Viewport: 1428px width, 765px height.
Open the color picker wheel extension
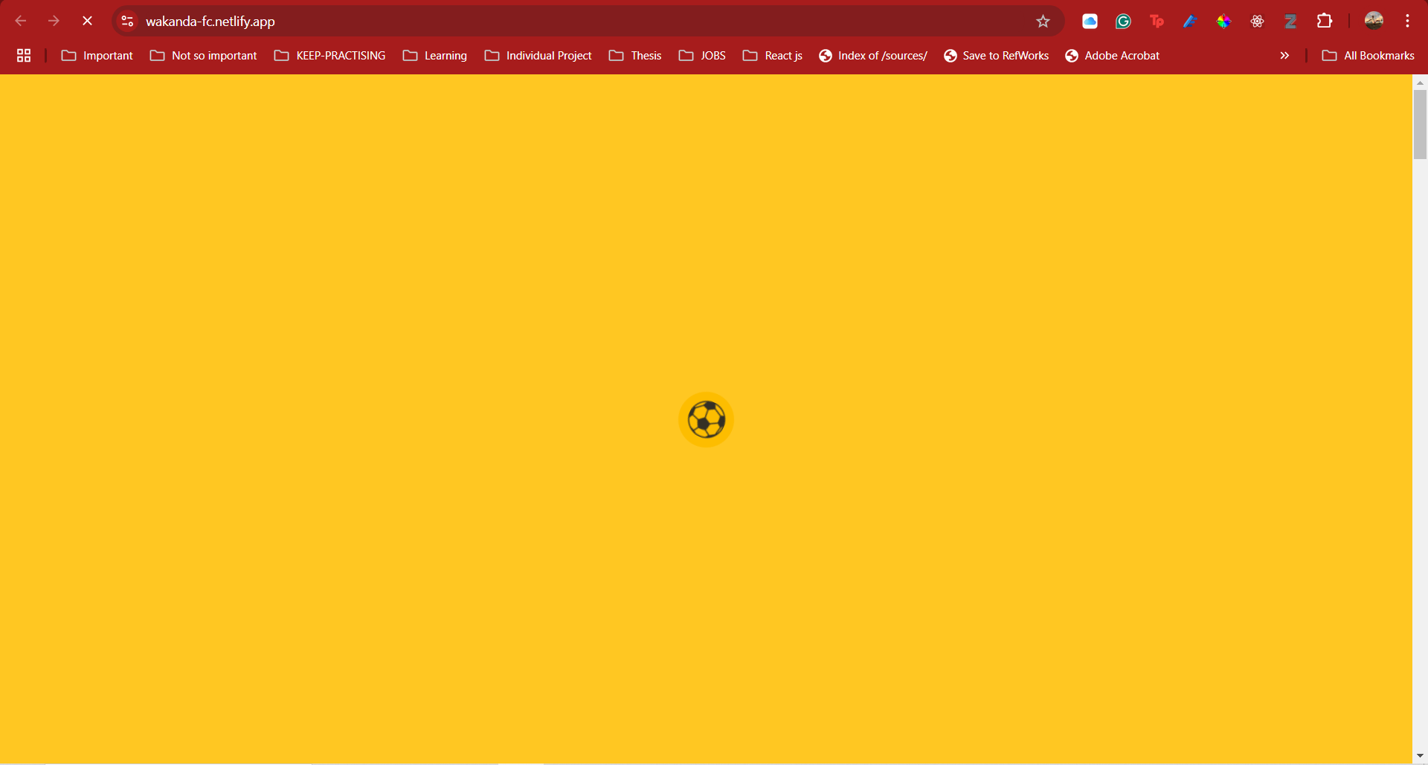1223,22
